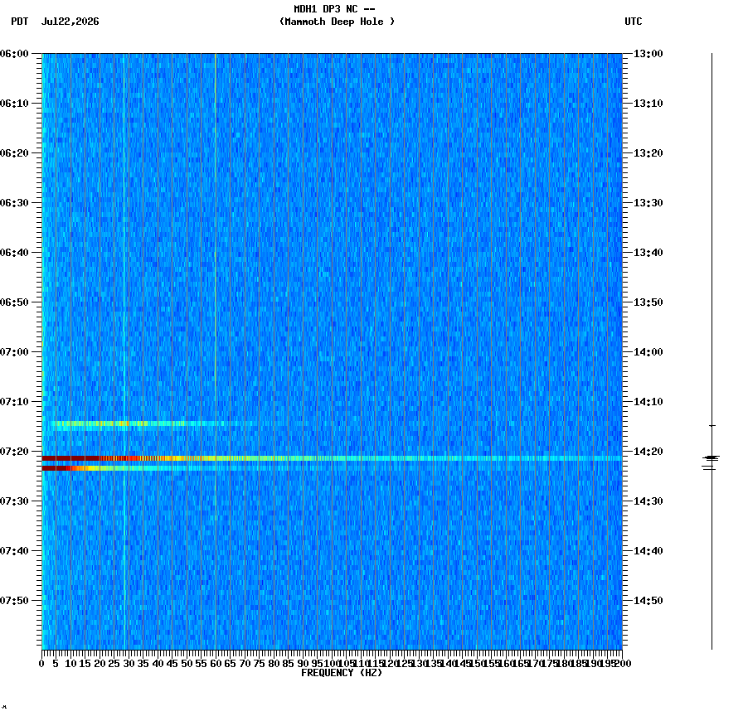The width and height of the screenshot is (748, 716).
Task: Click the 14:30 UTC time label
Action: coord(648,501)
